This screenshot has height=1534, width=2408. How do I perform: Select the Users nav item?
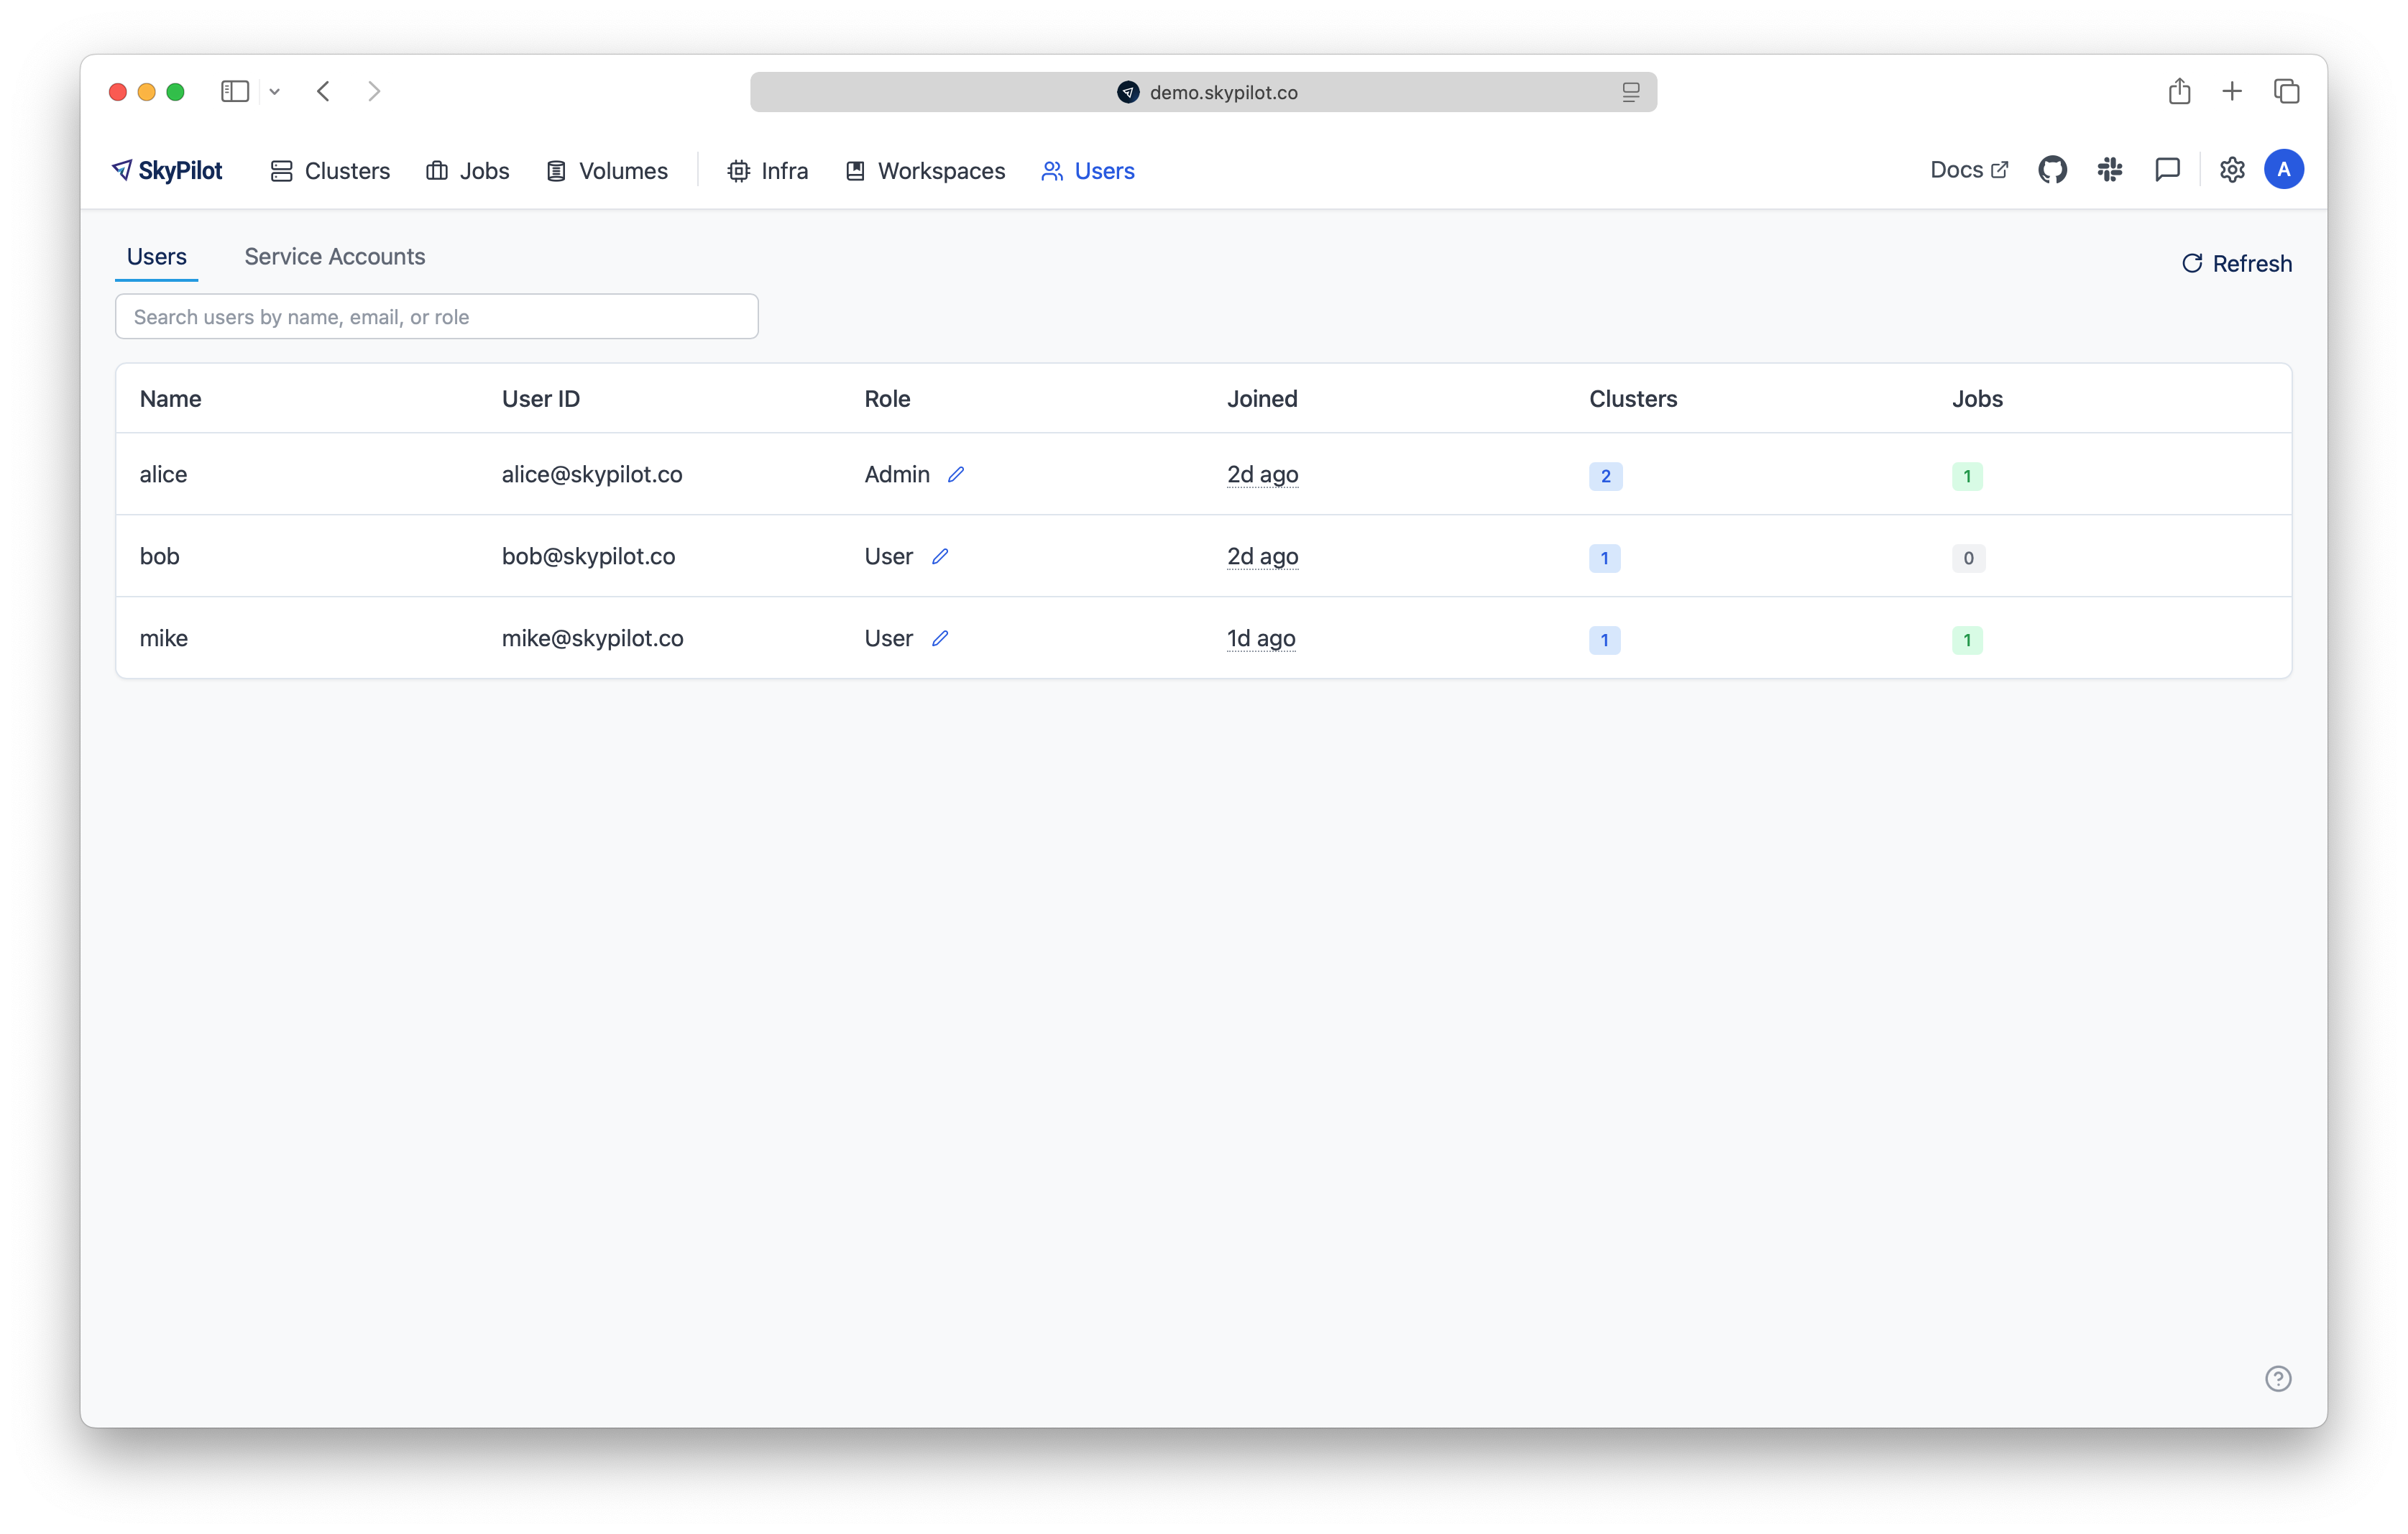point(1088,171)
